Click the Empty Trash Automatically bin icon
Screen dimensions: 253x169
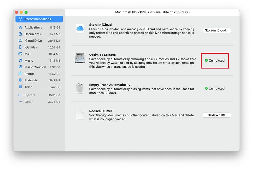coord(80,88)
